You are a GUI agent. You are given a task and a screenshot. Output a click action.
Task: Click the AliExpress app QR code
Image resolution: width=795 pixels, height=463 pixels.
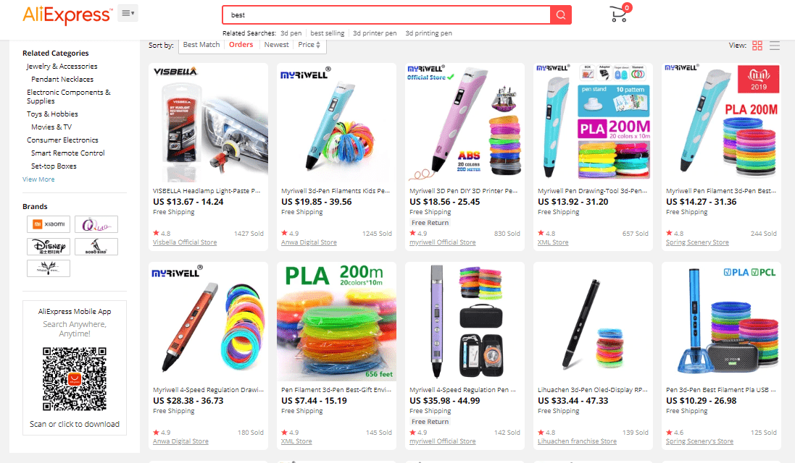pos(75,378)
